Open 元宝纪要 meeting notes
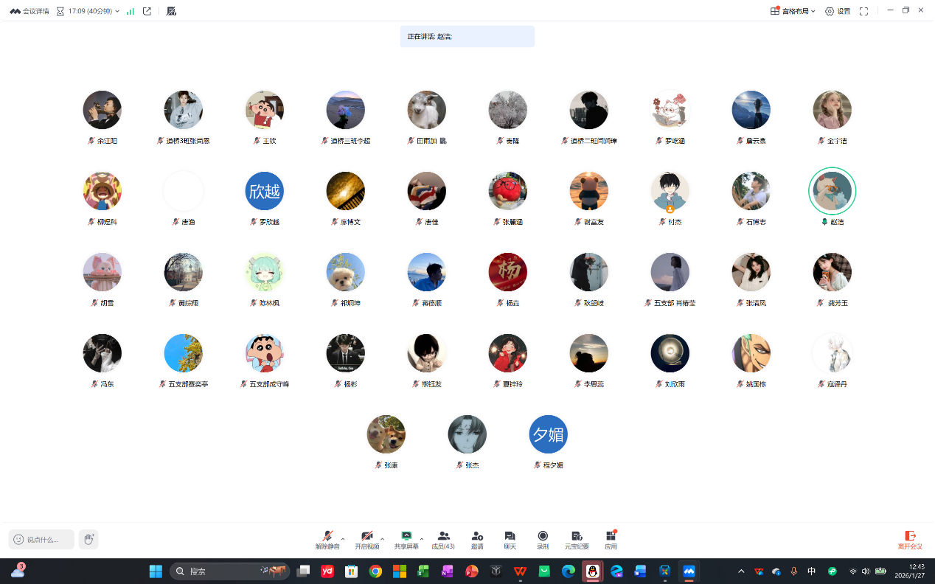This screenshot has height=584, width=935. point(577,539)
